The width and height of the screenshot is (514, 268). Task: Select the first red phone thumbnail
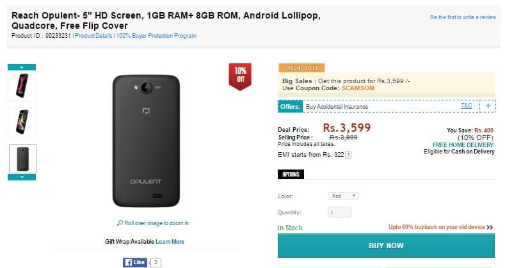[x=22, y=86]
